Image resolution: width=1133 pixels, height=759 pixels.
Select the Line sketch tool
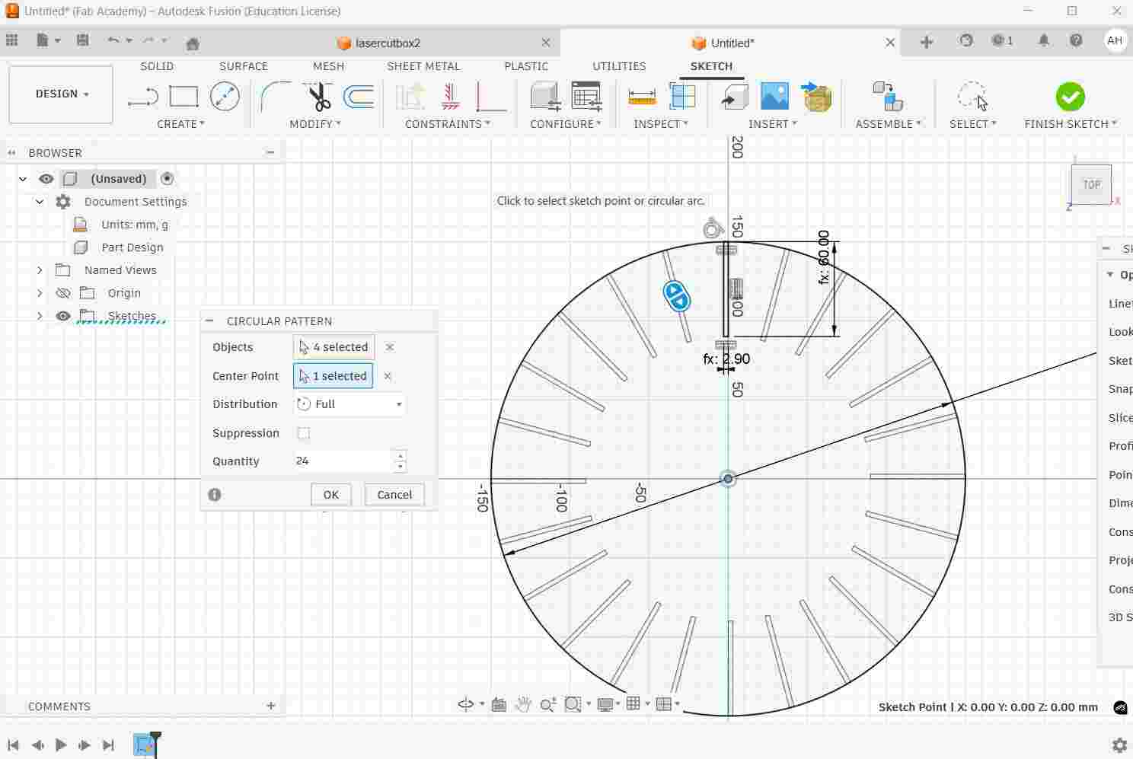(x=142, y=97)
